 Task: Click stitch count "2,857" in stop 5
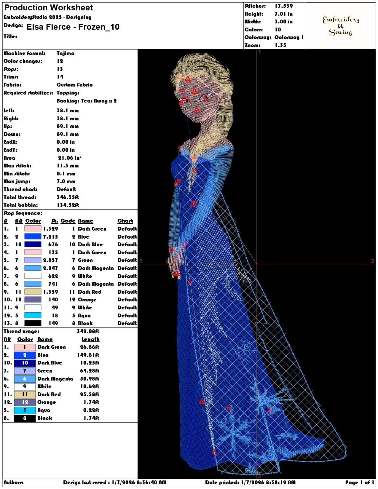pos(50,260)
